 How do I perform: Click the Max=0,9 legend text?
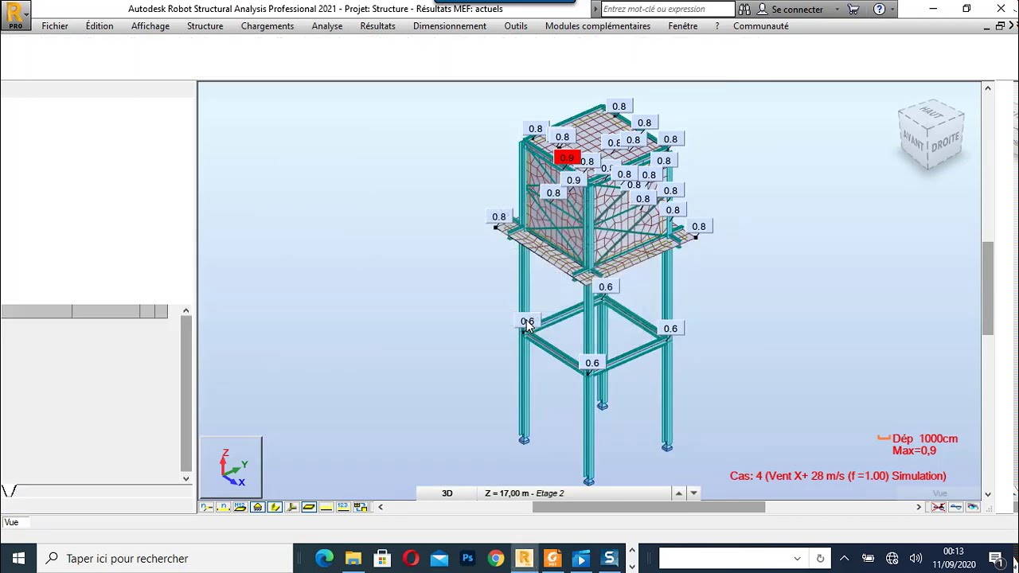click(x=914, y=450)
